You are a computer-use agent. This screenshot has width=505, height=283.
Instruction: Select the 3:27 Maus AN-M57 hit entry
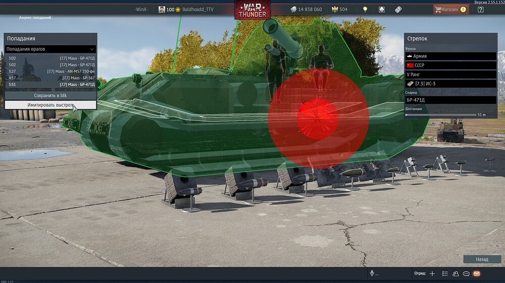(52, 72)
